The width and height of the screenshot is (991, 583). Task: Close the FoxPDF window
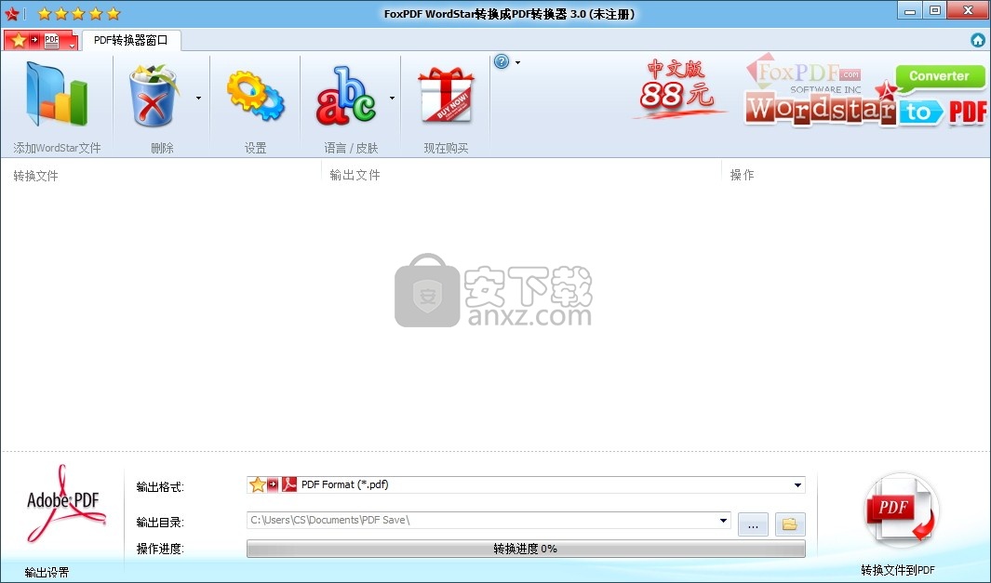point(968,11)
